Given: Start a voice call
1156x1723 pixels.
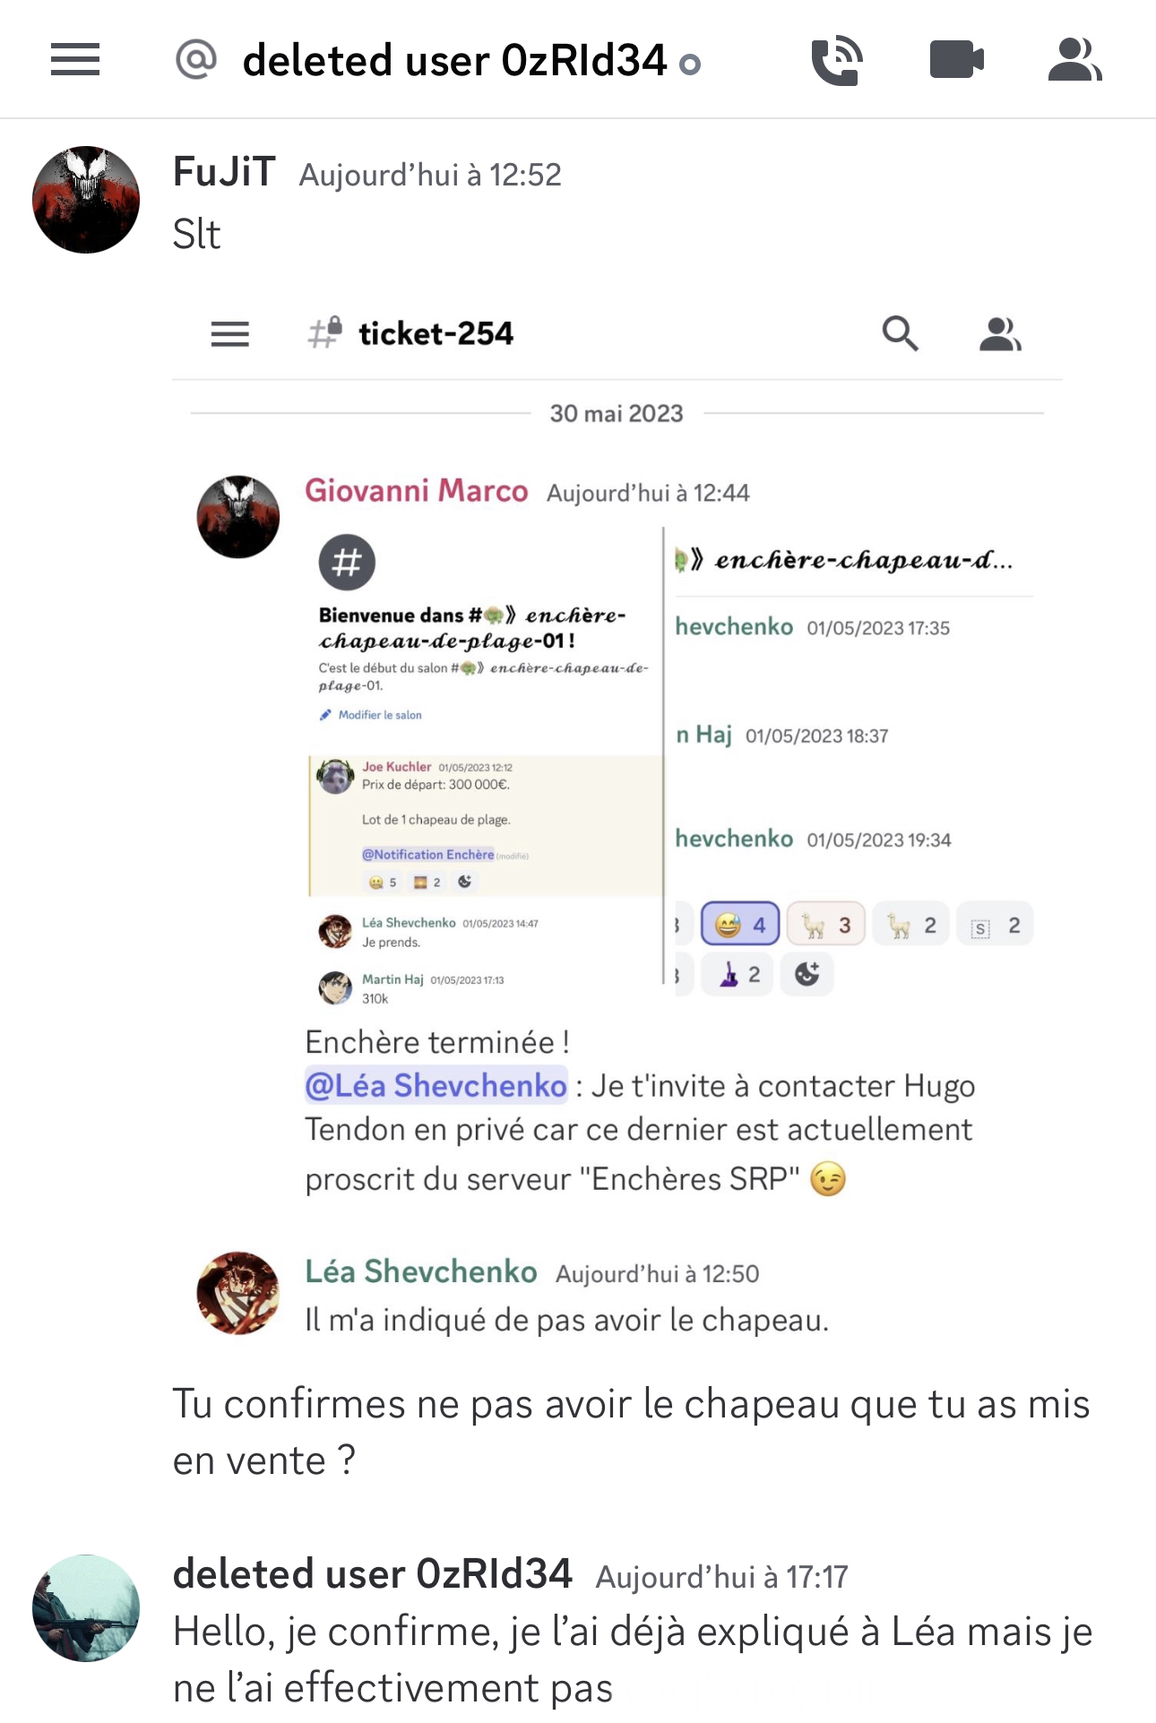Looking at the screenshot, I should point(837,61).
